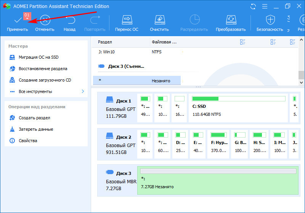Select the J: Win10 row in list
The image size is (305, 213).
click(x=137, y=52)
